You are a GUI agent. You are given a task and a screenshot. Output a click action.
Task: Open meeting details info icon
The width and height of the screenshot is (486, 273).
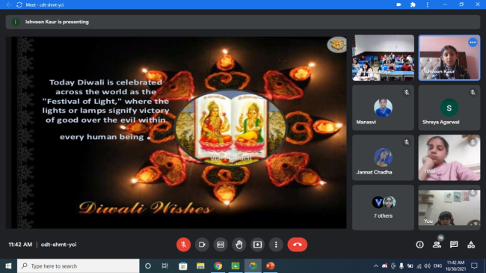(419, 245)
